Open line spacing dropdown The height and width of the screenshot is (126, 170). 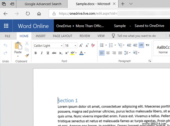127,53
